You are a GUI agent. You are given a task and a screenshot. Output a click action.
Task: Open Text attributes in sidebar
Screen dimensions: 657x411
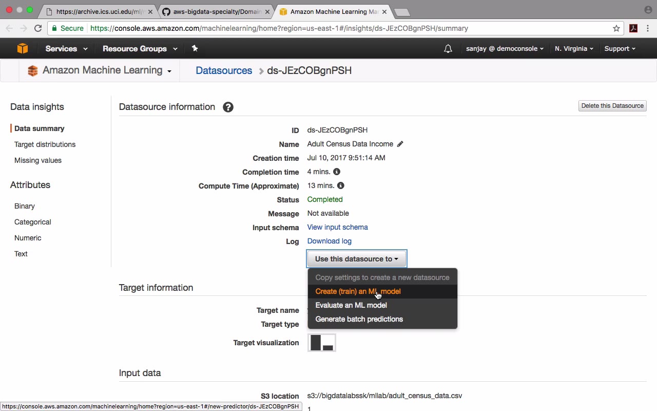click(x=21, y=254)
